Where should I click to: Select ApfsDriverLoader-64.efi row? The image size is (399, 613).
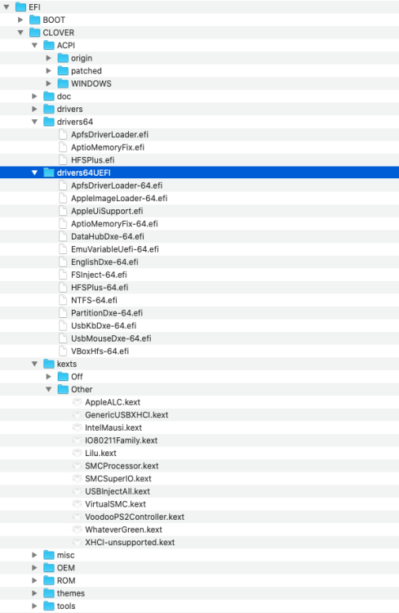pos(199,186)
